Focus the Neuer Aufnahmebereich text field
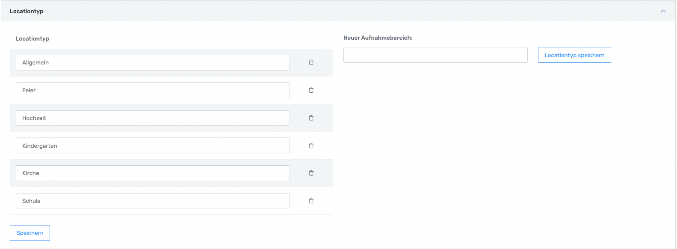Screen dimensions: 677x249 [435, 55]
